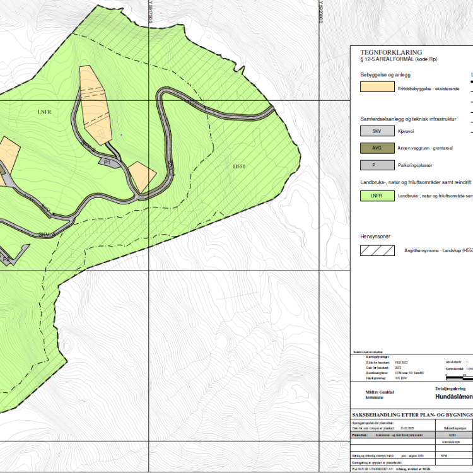Click the grey P parking legend swatch

pos(377,165)
